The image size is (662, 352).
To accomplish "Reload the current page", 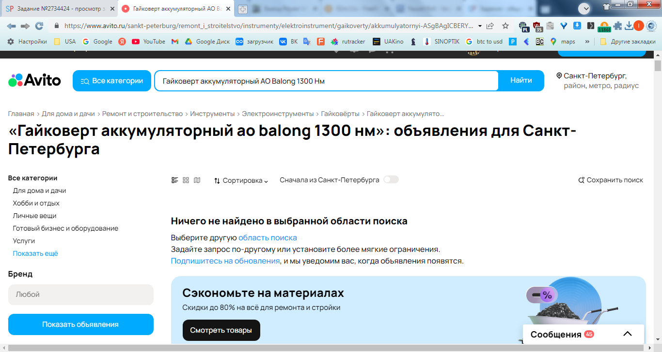I will [x=39, y=26].
